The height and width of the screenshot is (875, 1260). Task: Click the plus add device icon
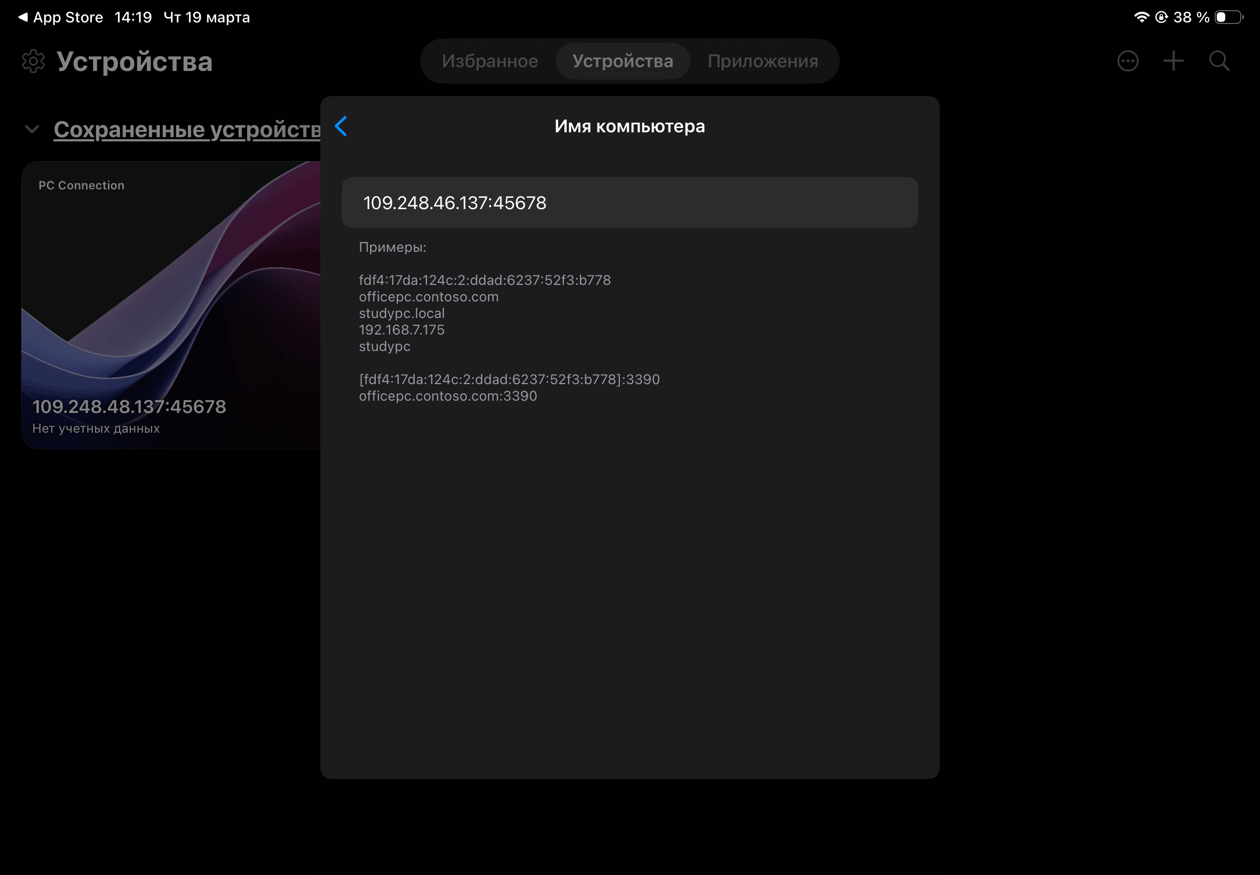(1173, 61)
